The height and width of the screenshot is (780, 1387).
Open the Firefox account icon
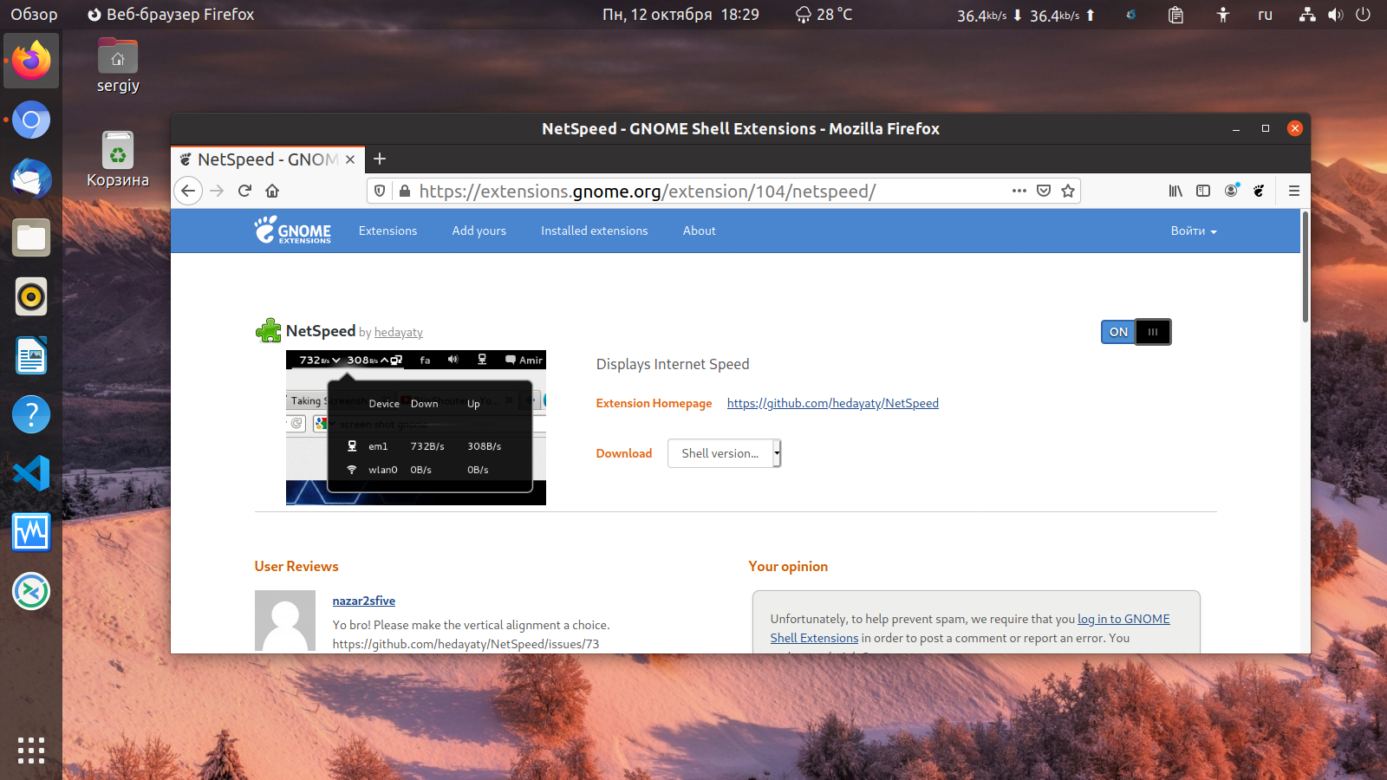click(1231, 191)
